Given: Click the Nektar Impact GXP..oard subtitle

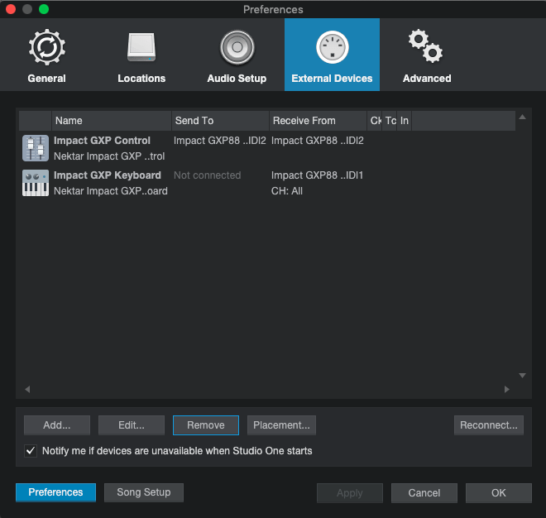Looking at the screenshot, I should 111,191.
